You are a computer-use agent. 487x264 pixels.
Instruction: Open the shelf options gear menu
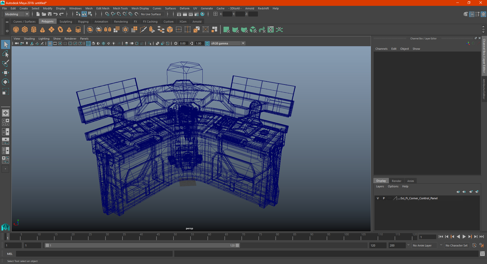click(7, 31)
